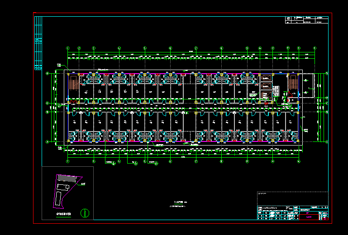
Task: Open the site location map inset
Action: [67, 193]
